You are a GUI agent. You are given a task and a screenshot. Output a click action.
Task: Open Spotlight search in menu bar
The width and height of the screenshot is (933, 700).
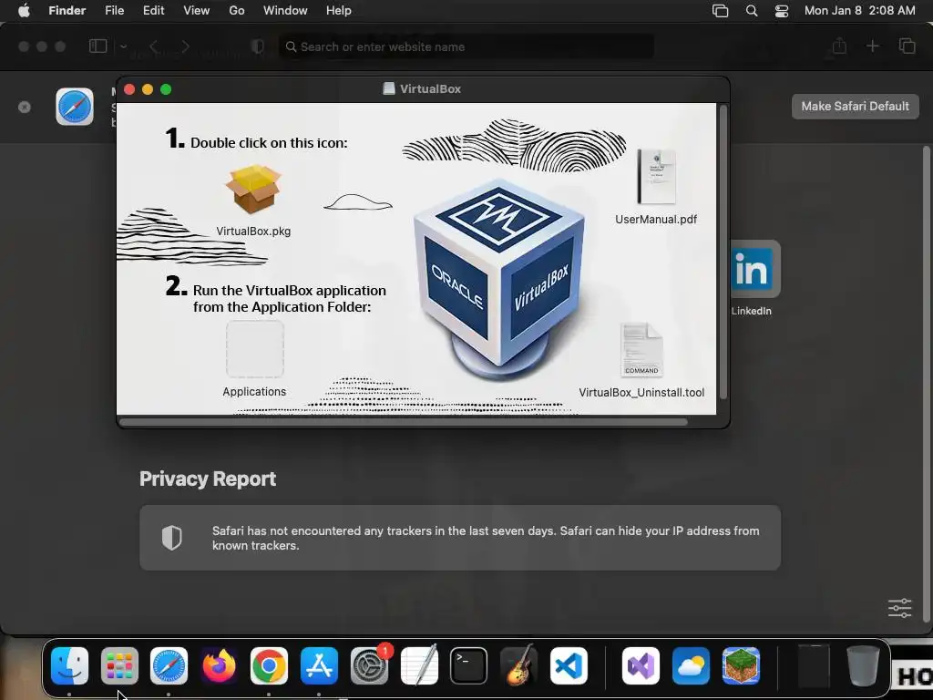(x=752, y=11)
